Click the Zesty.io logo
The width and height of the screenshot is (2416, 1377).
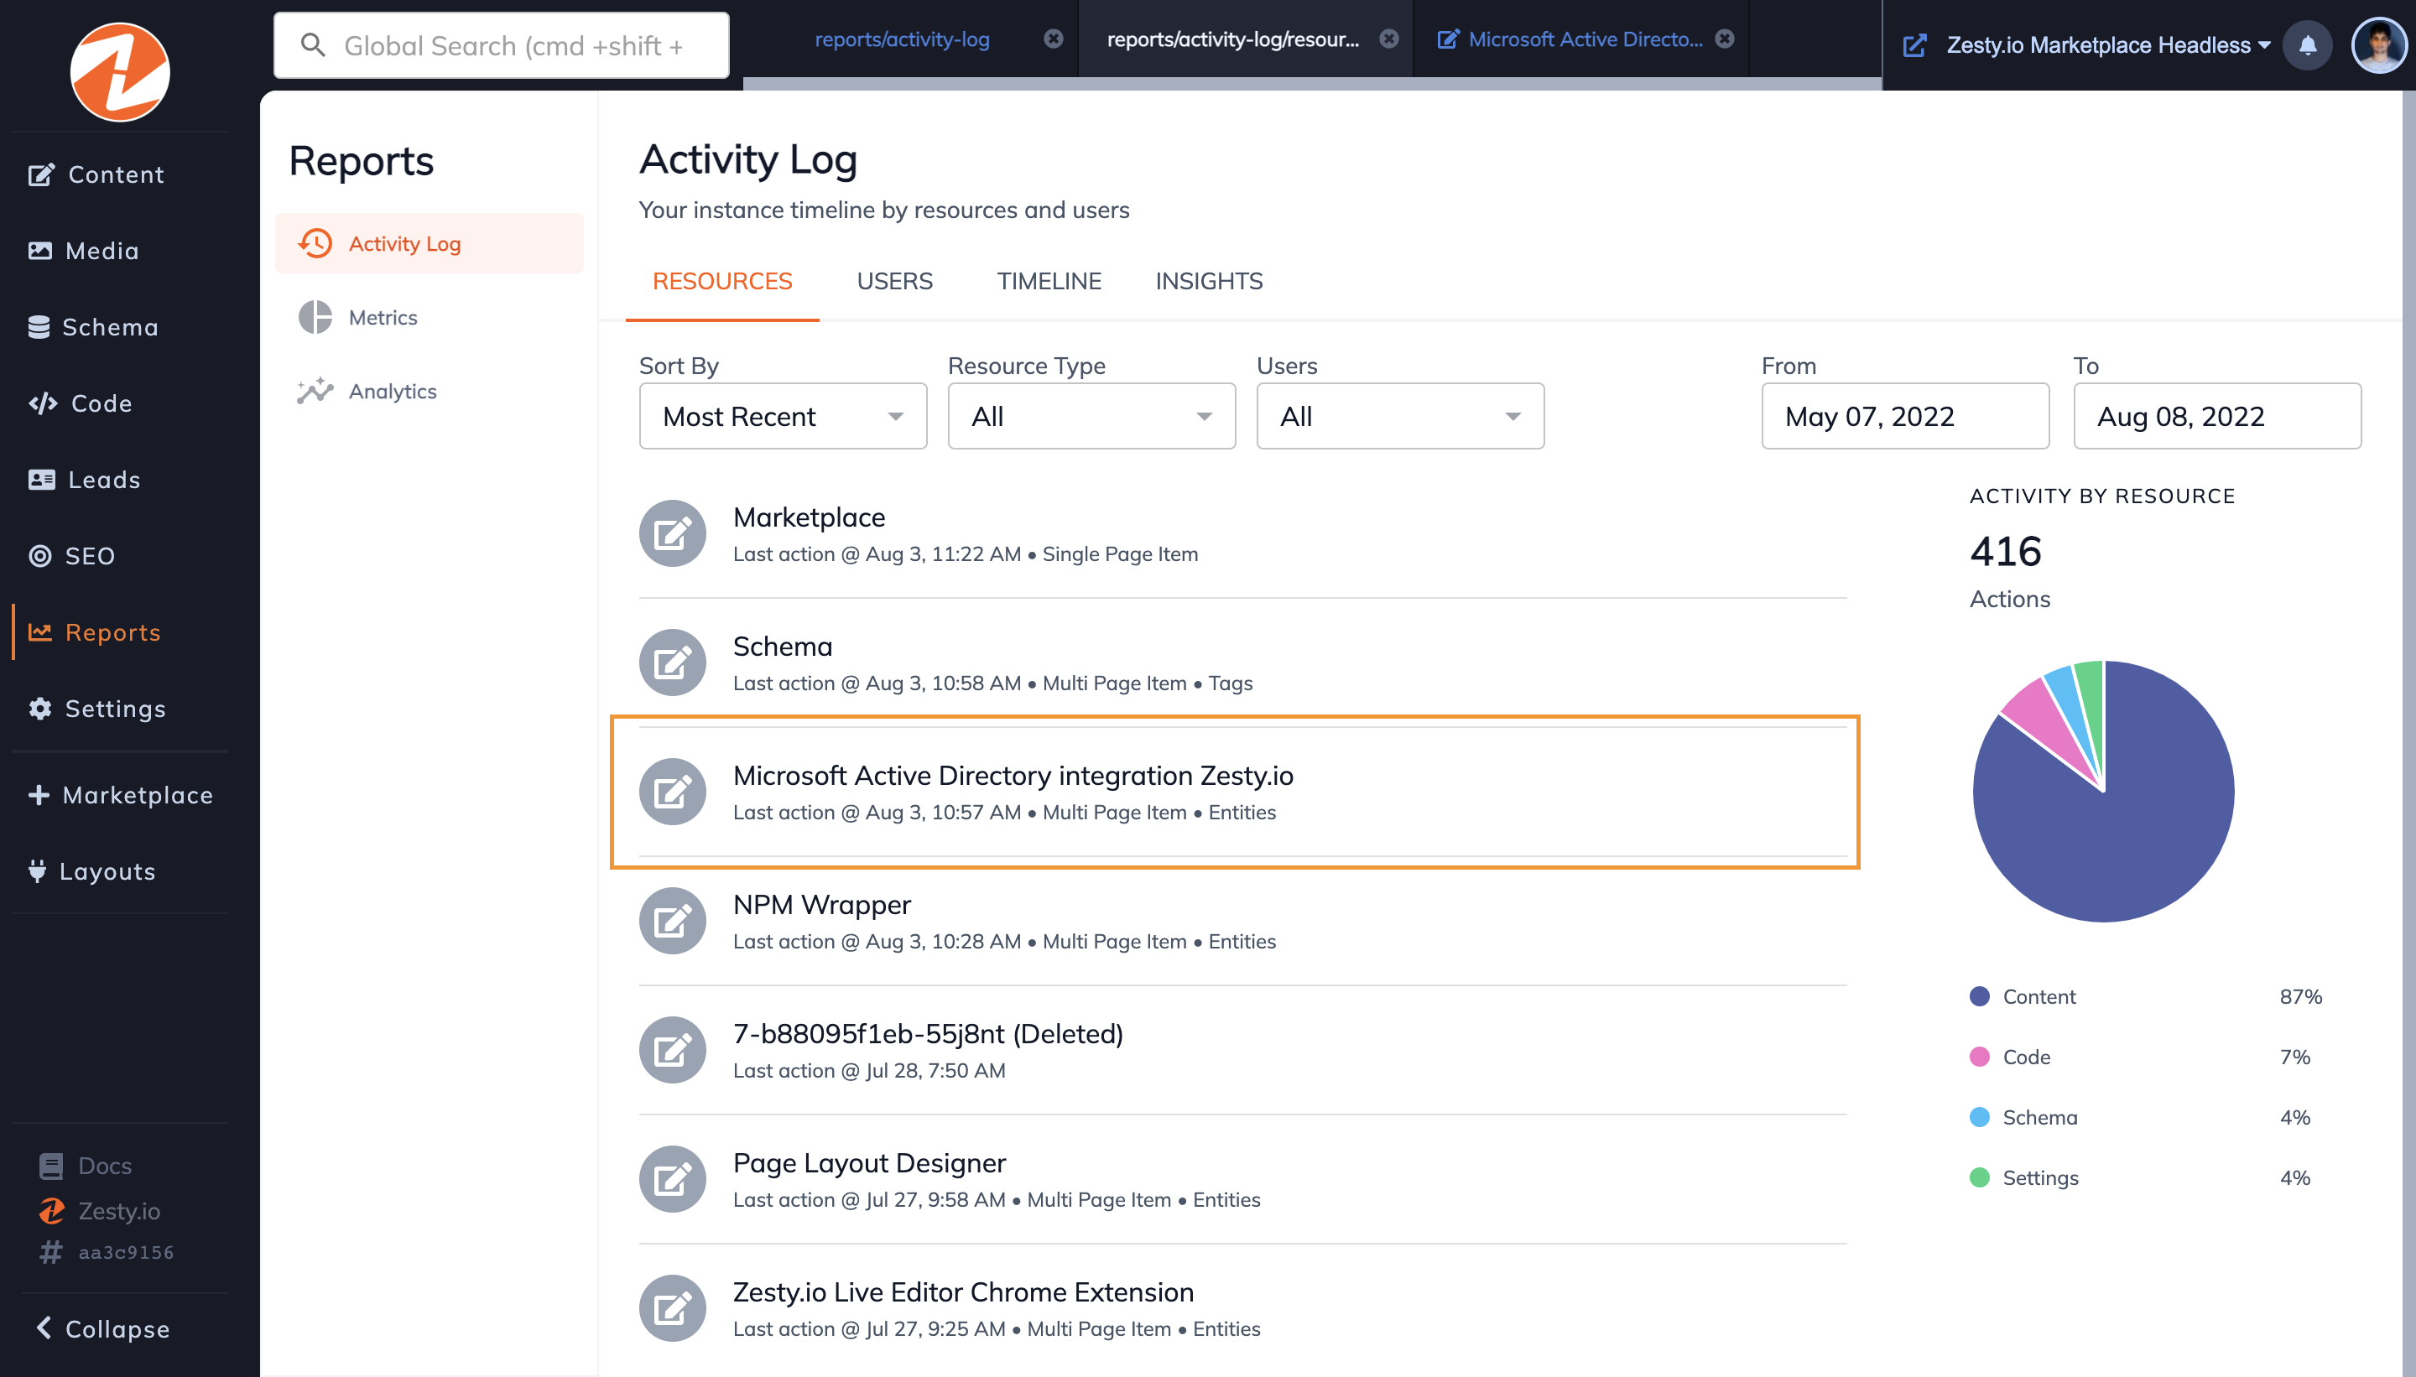120,72
